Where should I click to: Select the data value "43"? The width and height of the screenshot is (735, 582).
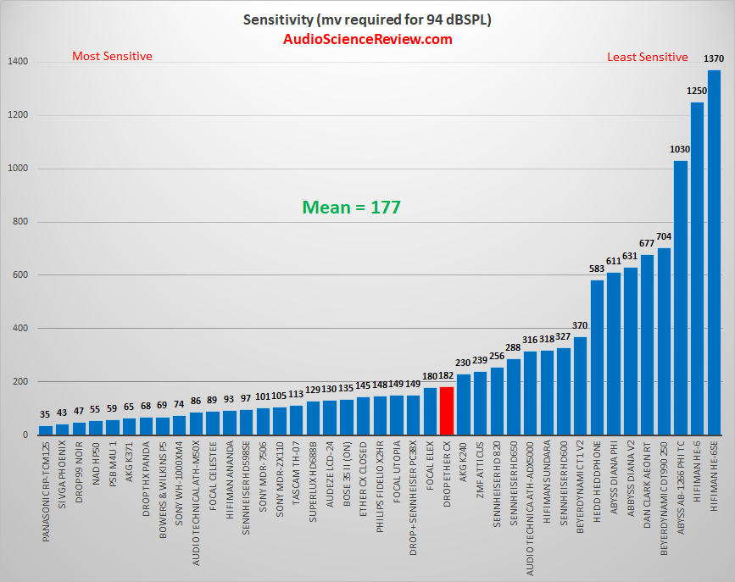[x=62, y=413]
